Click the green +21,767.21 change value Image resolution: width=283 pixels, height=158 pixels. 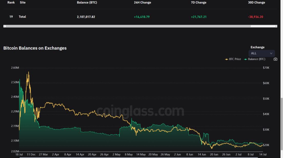pos(199,17)
